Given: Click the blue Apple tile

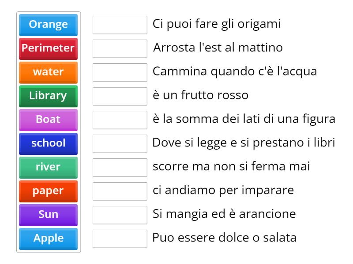Looking at the screenshot, I should tap(49, 238).
